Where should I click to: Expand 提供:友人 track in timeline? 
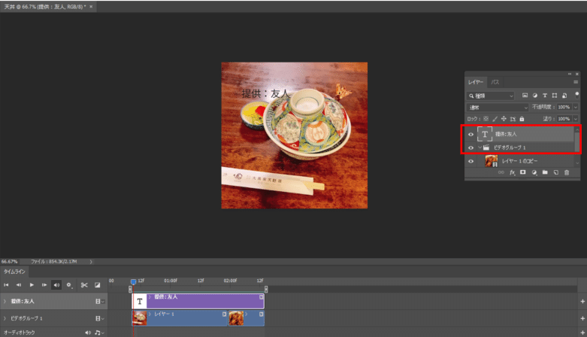pos(5,302)
